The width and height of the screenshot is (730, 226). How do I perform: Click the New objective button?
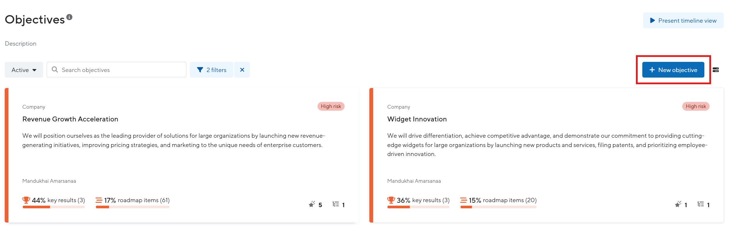point(673,70)
